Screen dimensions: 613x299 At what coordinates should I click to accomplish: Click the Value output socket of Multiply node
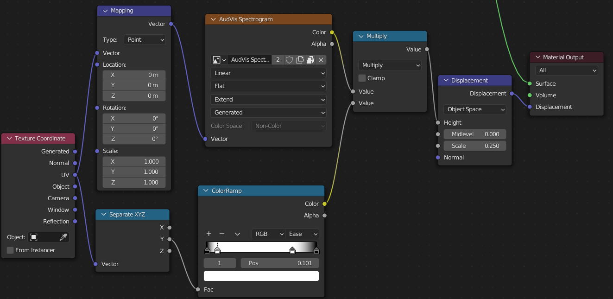(x=427, y=50)
